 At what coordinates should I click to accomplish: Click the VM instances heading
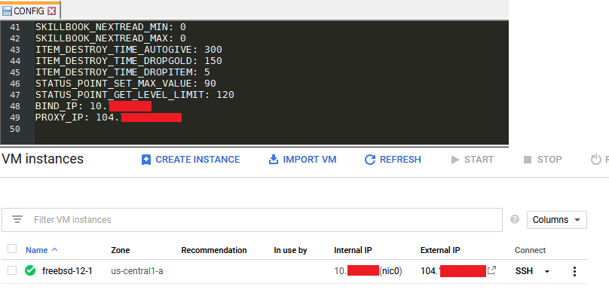(42, 159)
